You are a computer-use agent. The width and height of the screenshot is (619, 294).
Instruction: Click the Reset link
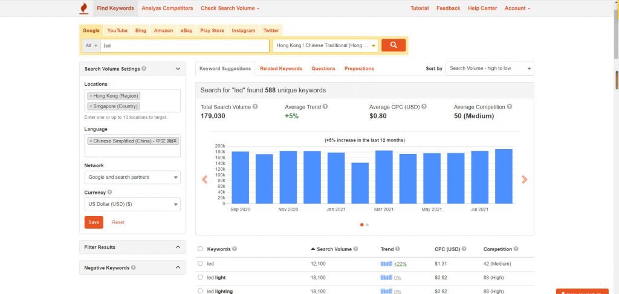pyautogui.click(x=118, y=222)
